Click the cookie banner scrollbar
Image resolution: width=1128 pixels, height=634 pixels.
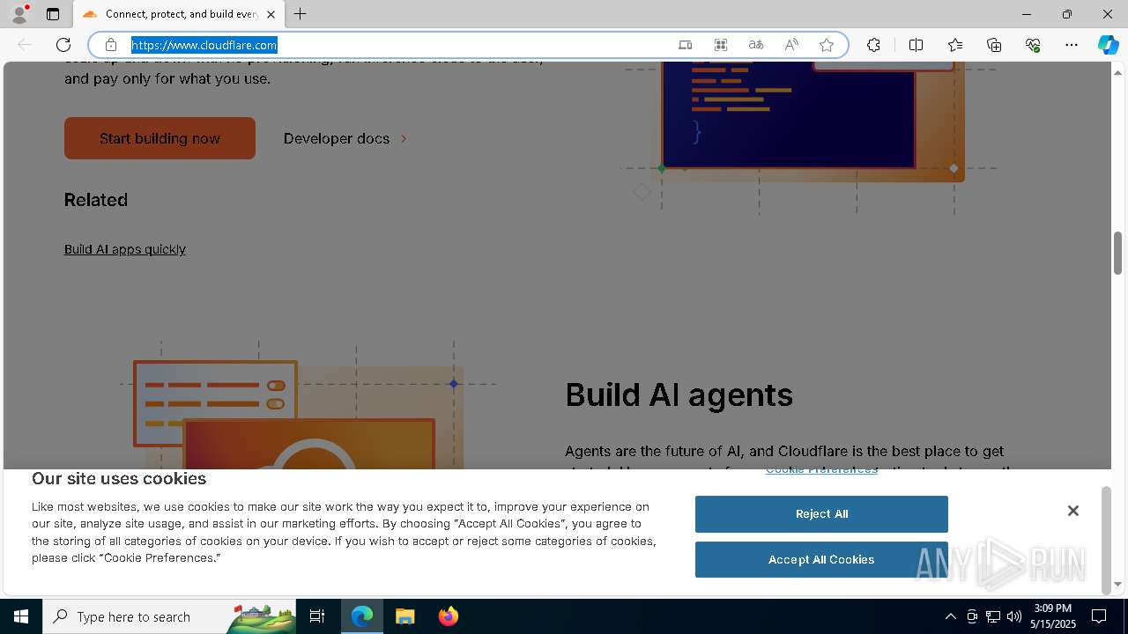(x=1106, y=540)
